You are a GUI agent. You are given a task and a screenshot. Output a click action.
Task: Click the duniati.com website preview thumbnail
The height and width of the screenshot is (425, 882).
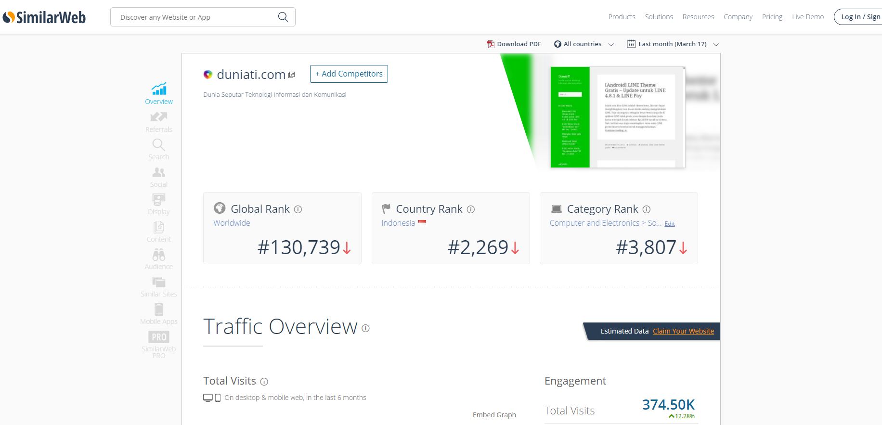(618, 117)
